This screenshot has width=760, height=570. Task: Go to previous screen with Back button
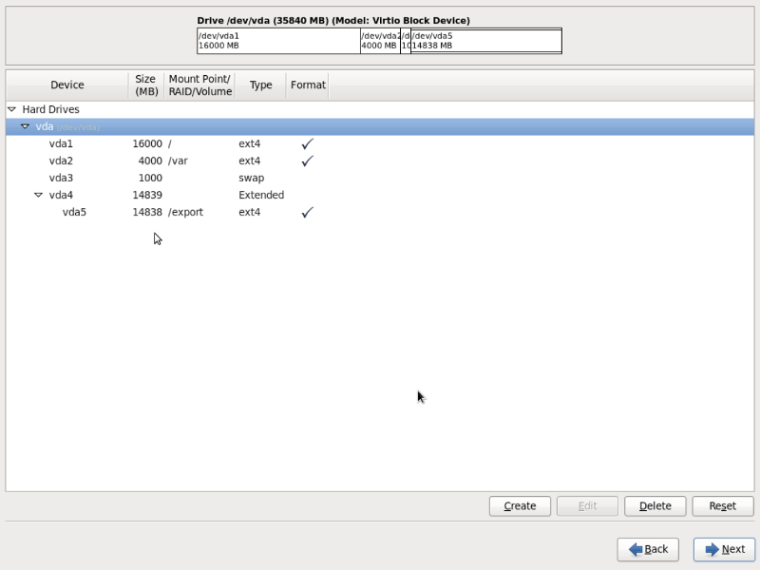648,549
